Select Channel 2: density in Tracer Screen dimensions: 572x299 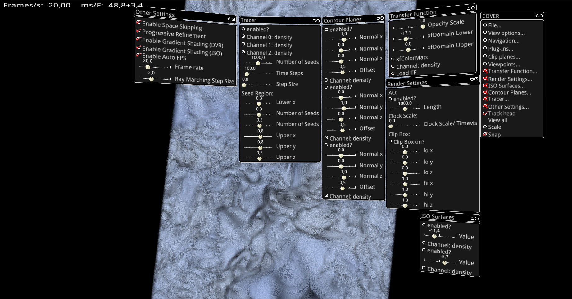(269, 53)
